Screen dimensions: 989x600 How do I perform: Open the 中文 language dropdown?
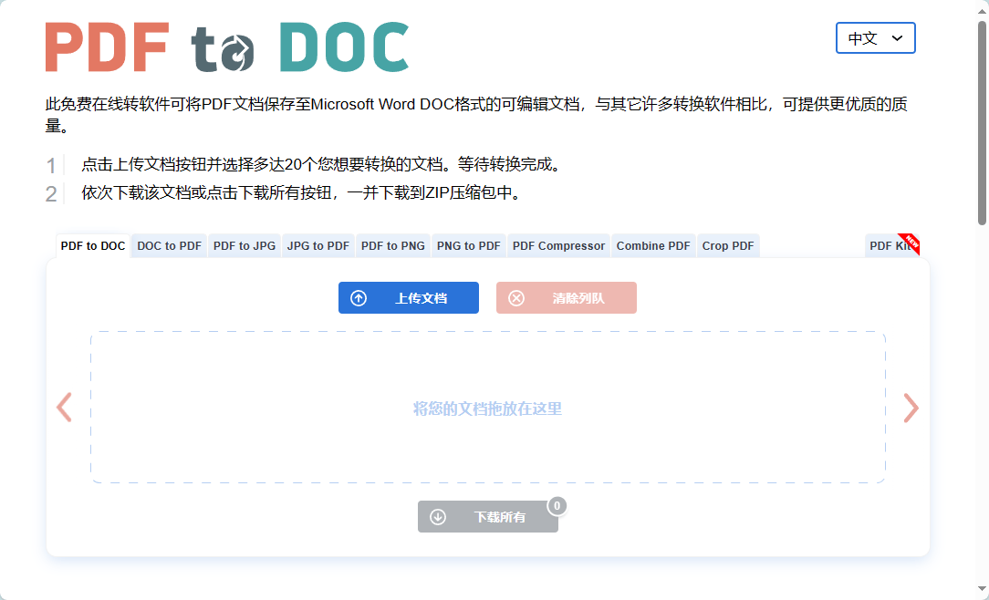pyautogui.click(x=875, y=37)
